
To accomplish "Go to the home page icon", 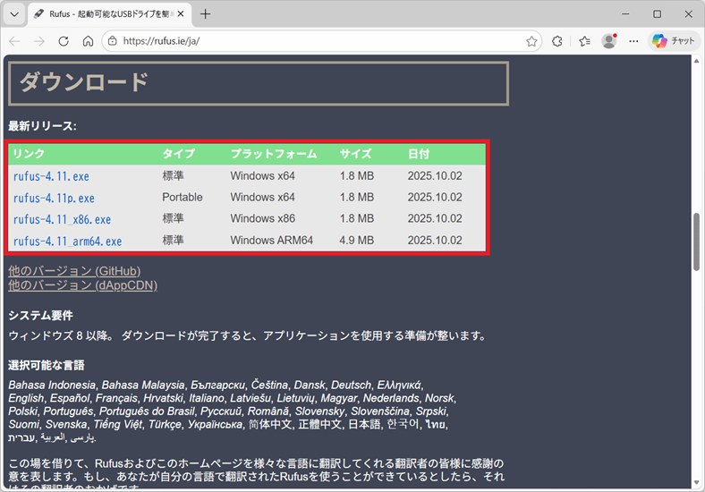I will (x=88, y=41).
